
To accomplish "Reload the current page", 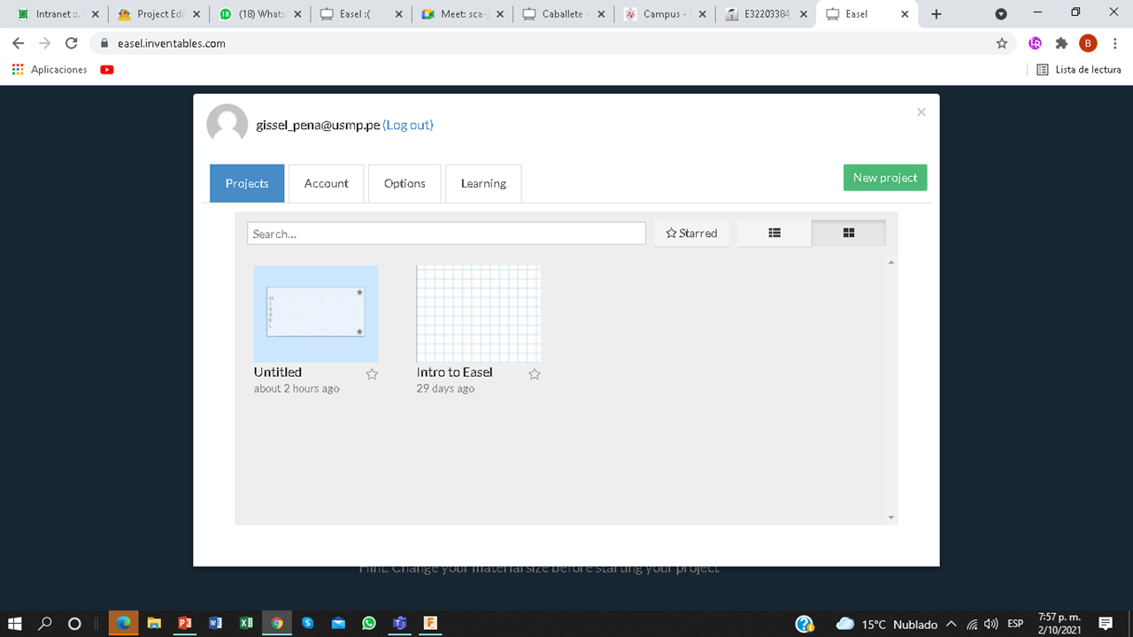I will point(72,42).
